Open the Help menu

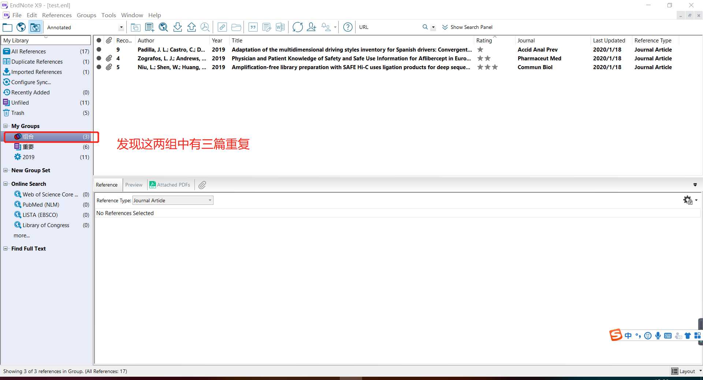pos(155,15)
